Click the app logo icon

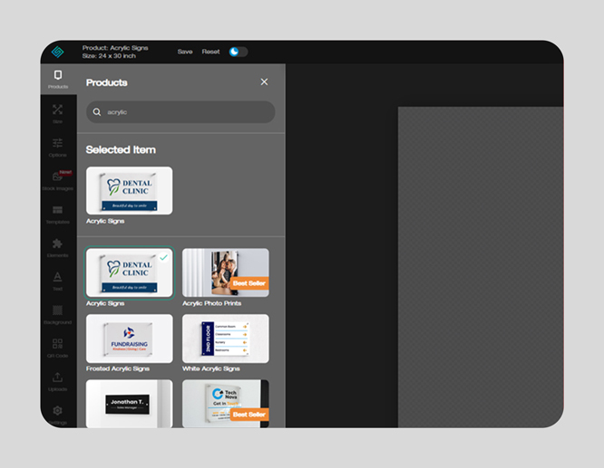(x=58, y=52)
